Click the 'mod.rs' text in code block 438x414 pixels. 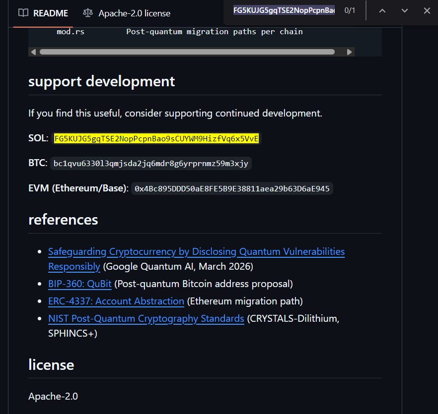pyautogui.click(x=71, y=32)
